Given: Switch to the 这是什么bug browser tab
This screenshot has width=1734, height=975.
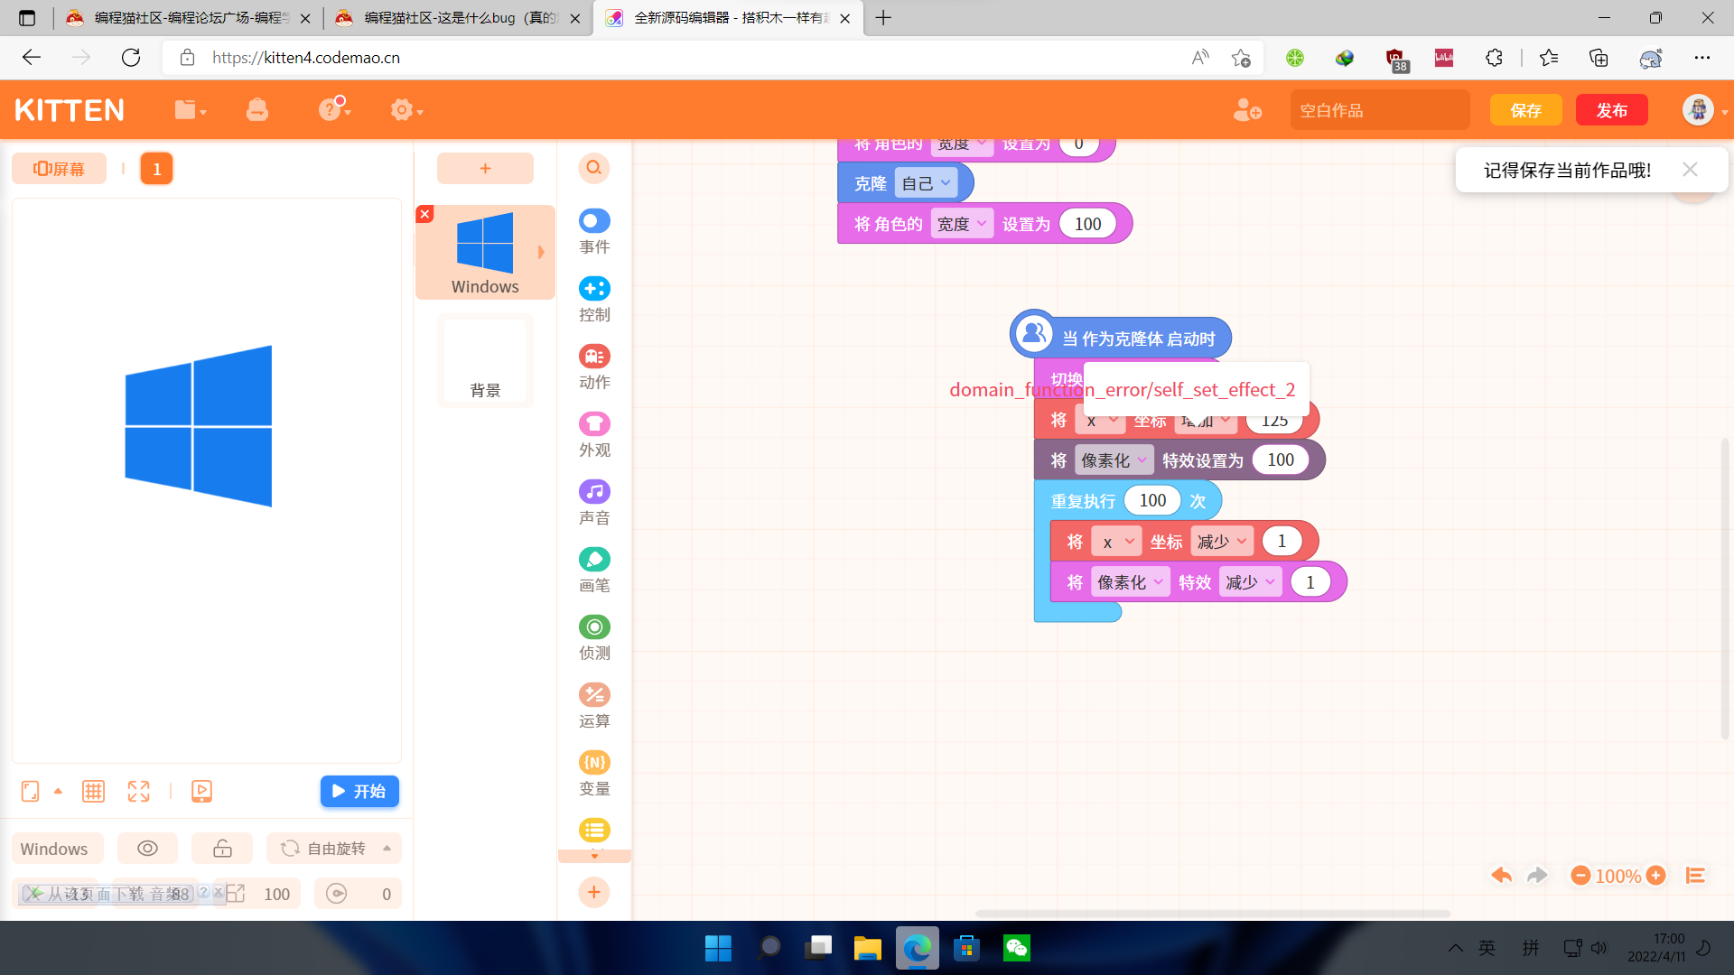Looking at the screenshot, I should (457, 18).
